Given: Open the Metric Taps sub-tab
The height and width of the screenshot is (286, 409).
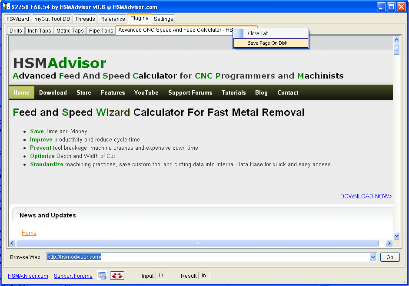Looking at the screenshot, I should click(x=70, y=30).
